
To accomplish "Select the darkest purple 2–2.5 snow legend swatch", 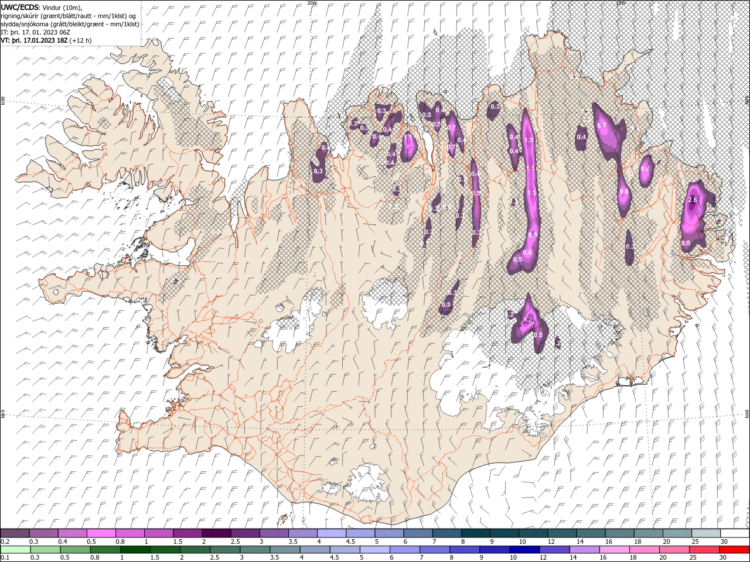I will point(216,533).
